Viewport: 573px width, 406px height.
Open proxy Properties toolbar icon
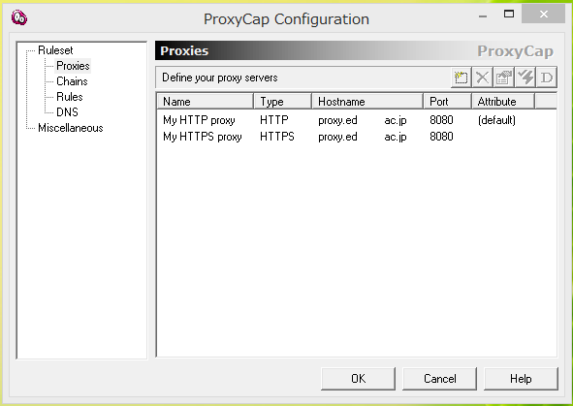503,78
